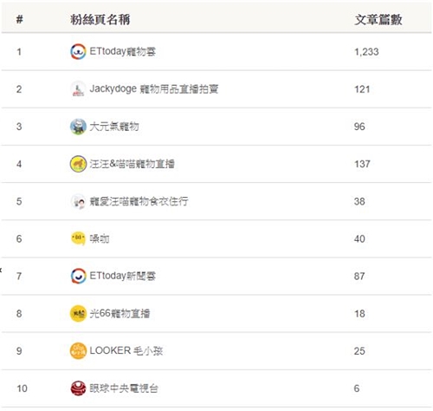Click the # rank column header
Viewport: 433px width, 411px height.
[19, 20]
